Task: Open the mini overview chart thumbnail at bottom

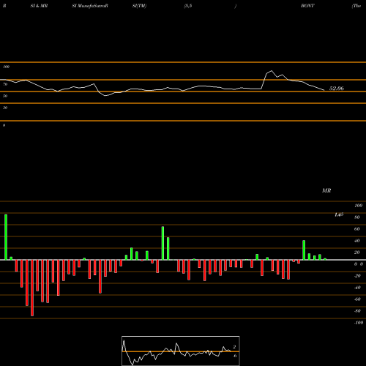Action: point(181,351)
